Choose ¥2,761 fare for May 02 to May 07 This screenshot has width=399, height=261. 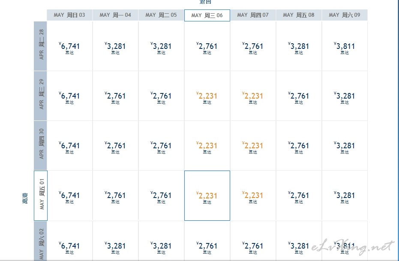[253, 246]
